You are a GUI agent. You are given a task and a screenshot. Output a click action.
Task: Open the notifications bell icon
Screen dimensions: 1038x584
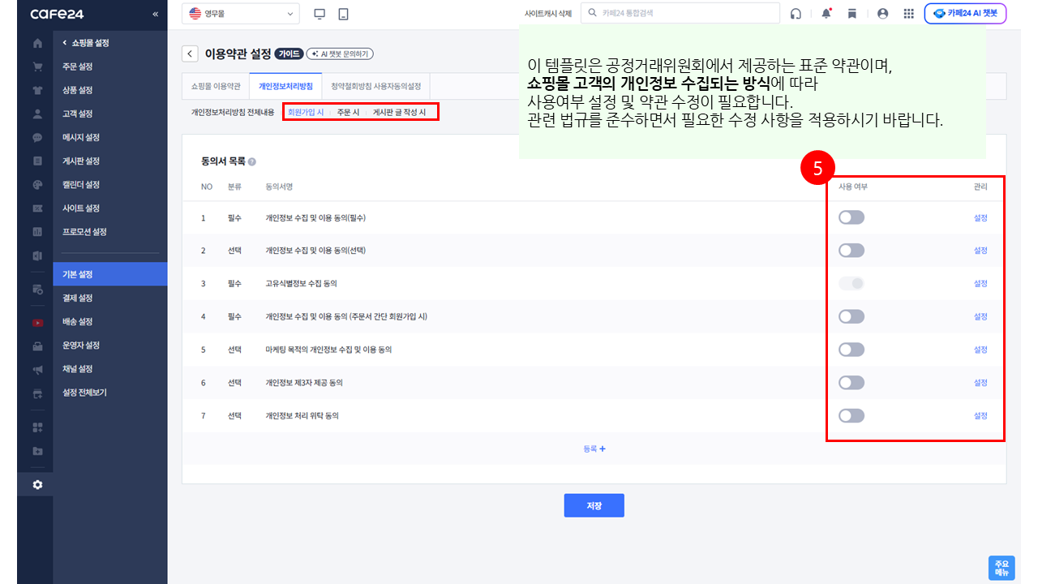click(826, 14)
